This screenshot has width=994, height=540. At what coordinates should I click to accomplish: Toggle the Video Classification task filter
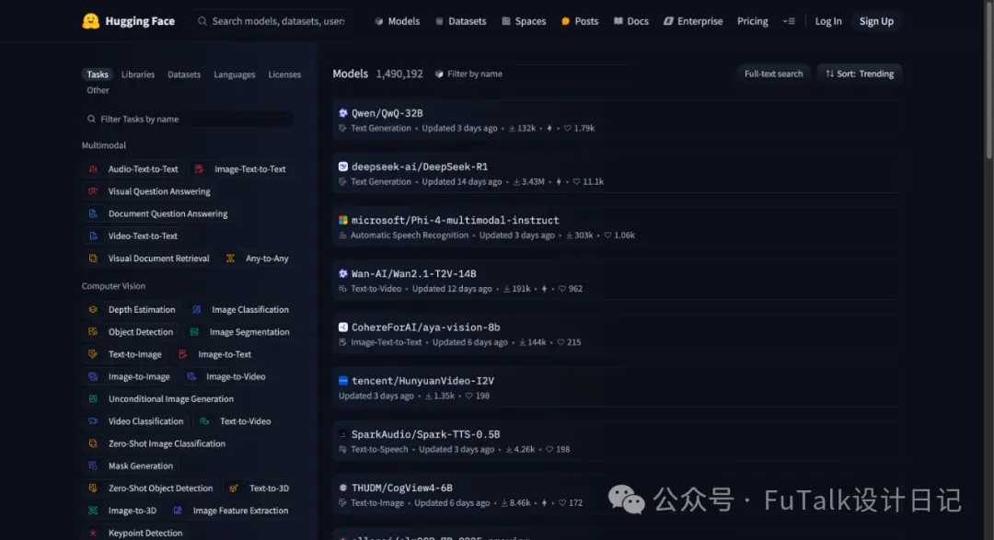(x=136, y=421)
